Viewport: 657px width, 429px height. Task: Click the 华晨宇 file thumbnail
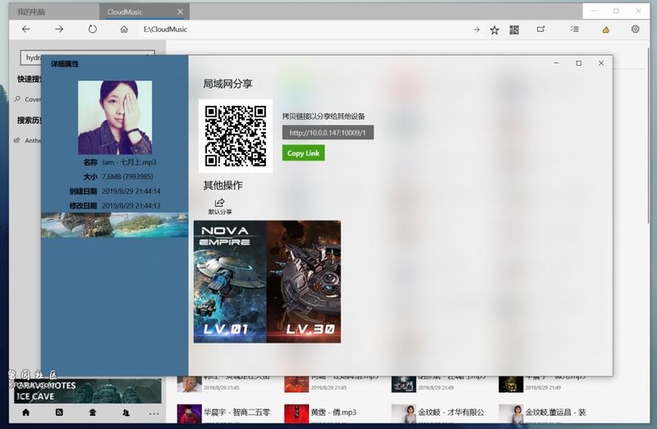(x=189, y=414)
